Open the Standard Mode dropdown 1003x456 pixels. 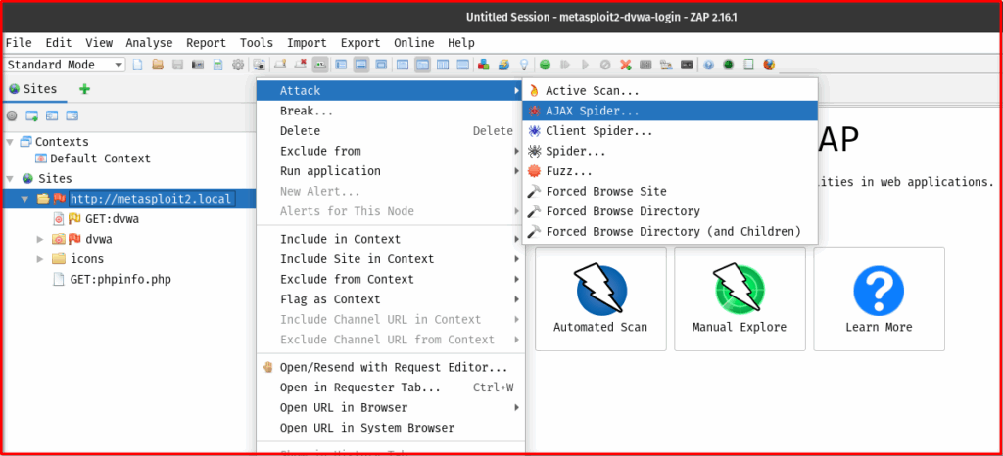point(65,65)
